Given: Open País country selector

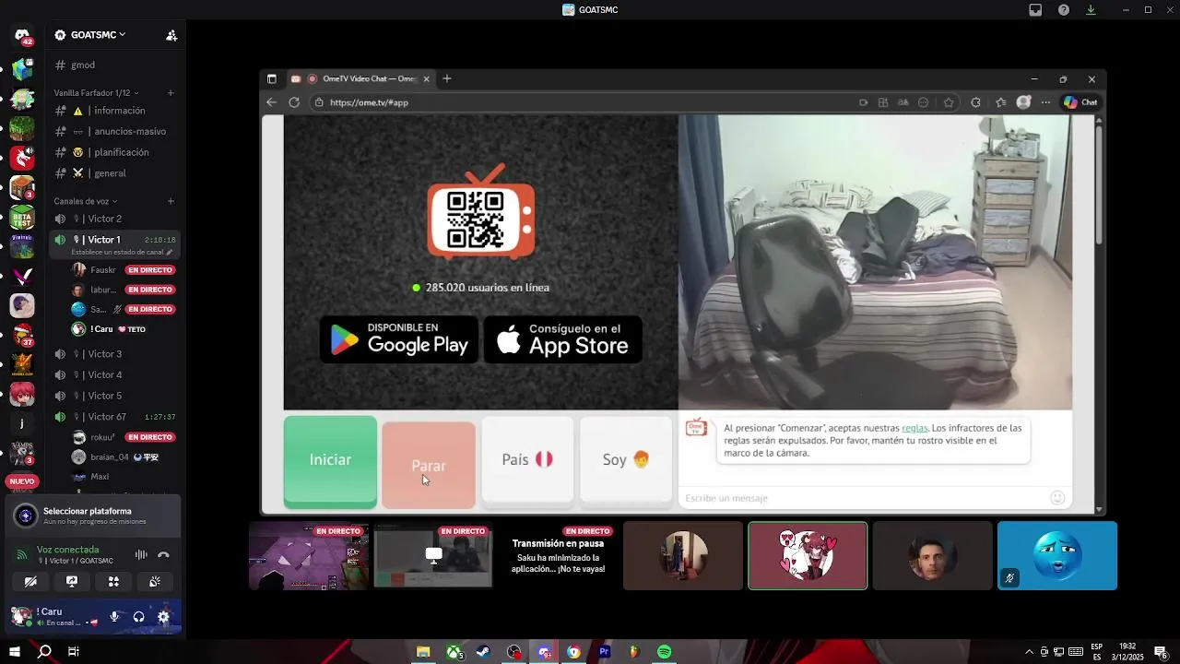Looking at the screenshot, I should tap(527, 459).
